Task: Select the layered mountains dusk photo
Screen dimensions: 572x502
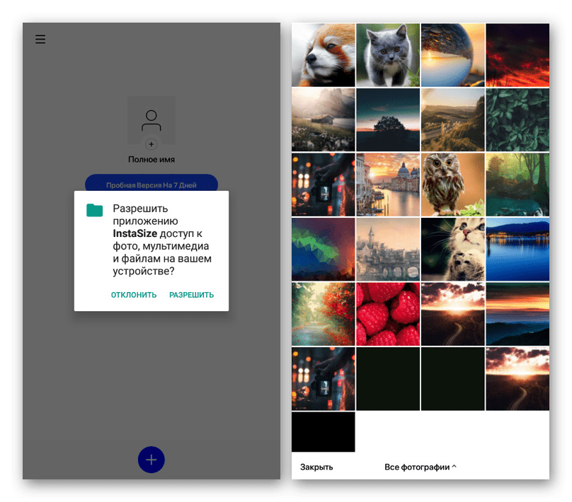Action: point(517,314)
